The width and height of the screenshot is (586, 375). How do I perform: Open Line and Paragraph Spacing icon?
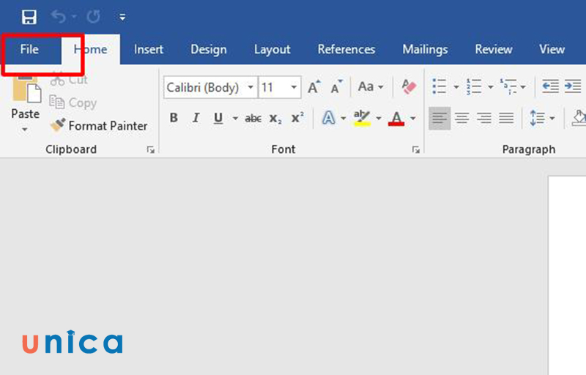[538, 118]
